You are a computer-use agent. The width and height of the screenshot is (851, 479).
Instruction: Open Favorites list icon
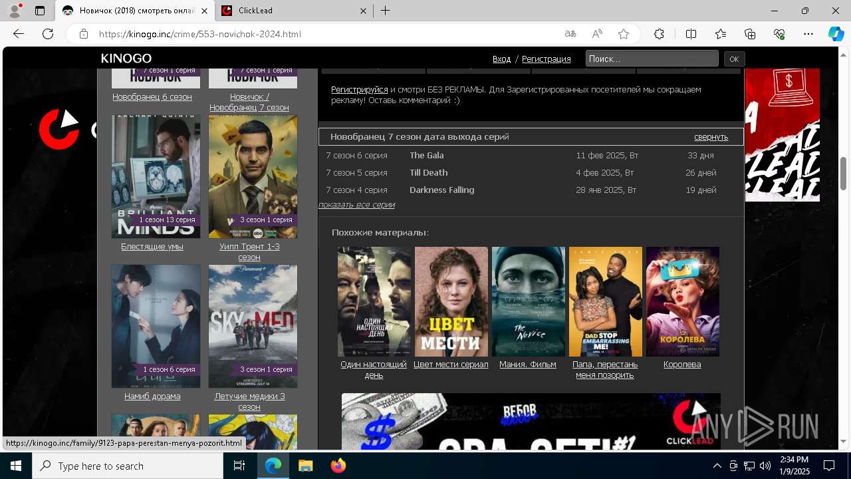click(x=721, y=34)
